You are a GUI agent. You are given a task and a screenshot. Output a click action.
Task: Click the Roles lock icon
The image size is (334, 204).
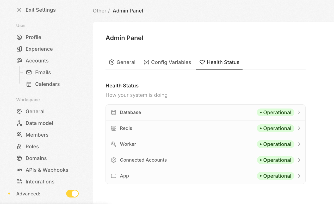[x=19, y=146]
